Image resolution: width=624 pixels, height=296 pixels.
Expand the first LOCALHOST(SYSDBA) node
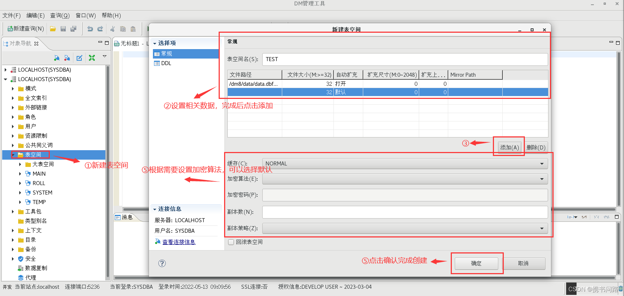point(5,70)
